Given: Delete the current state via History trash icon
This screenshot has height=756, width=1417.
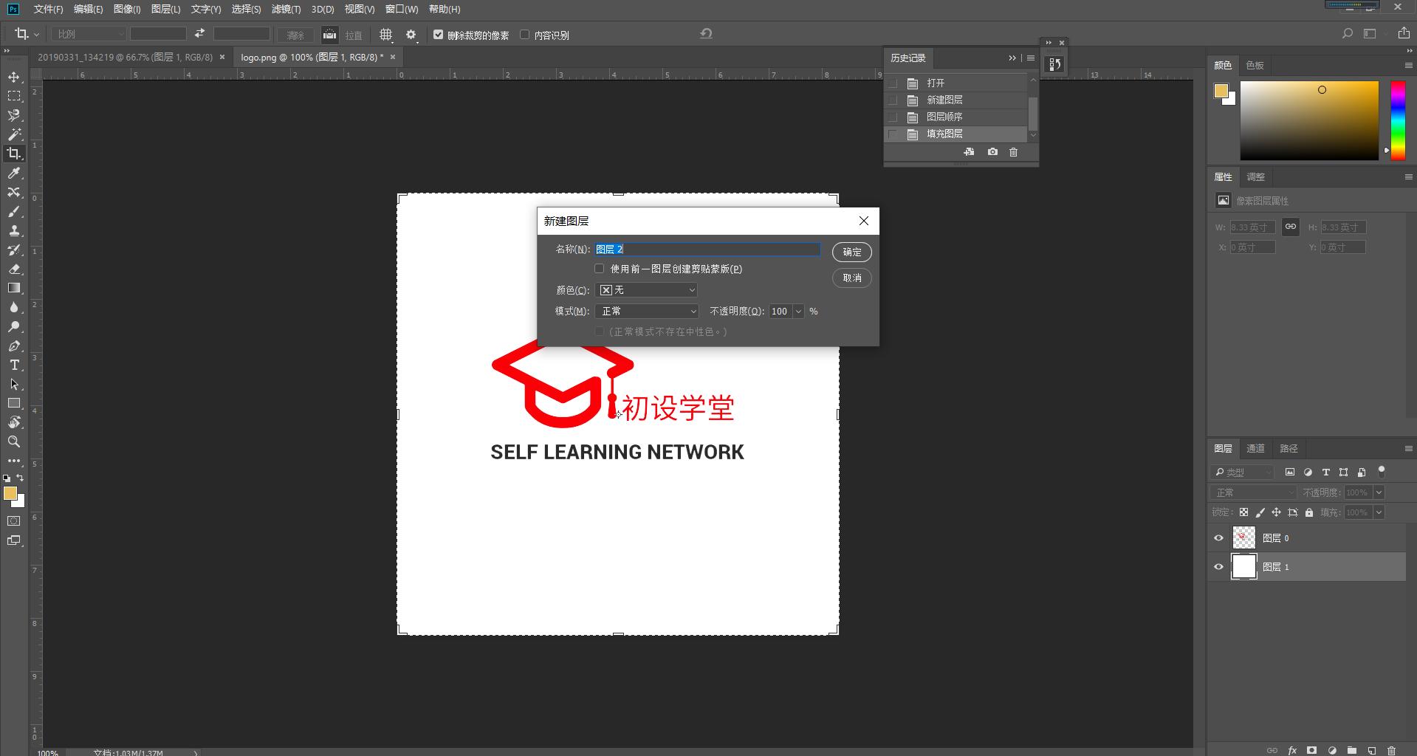Looking at the screenshot, I should pos(1014,152).
